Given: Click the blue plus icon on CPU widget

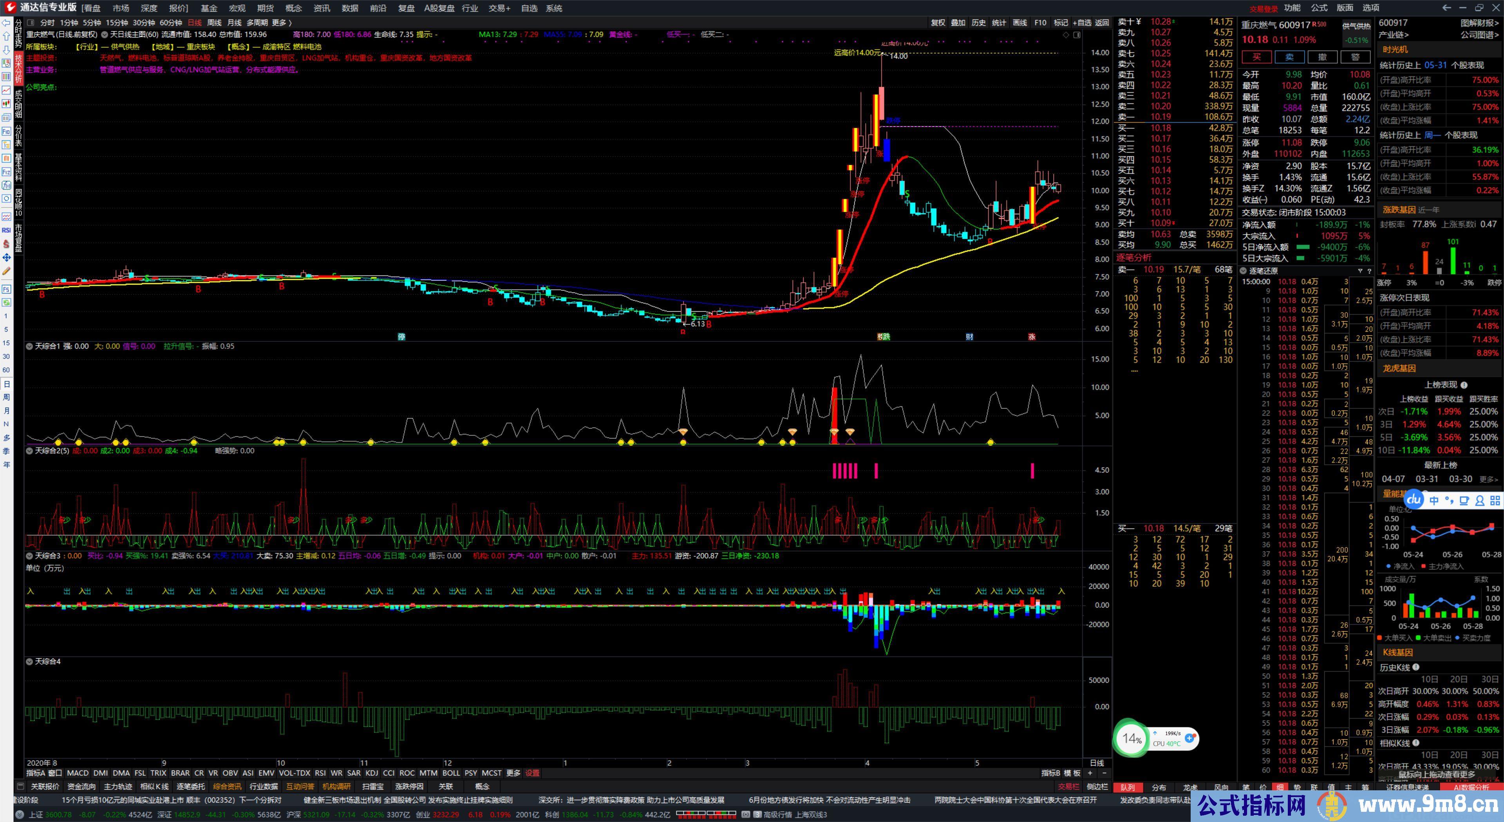Looking at the screenshot, I should click(1190, 738).
